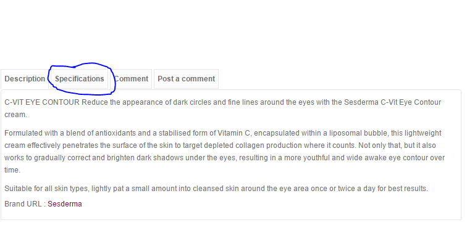Switch to the Description tab
The image size is (467, 233).
click(x=25, y=79)
